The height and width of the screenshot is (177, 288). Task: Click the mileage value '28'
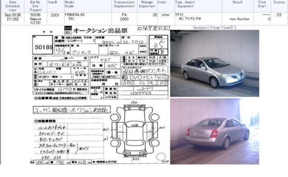tap(155, 15)
